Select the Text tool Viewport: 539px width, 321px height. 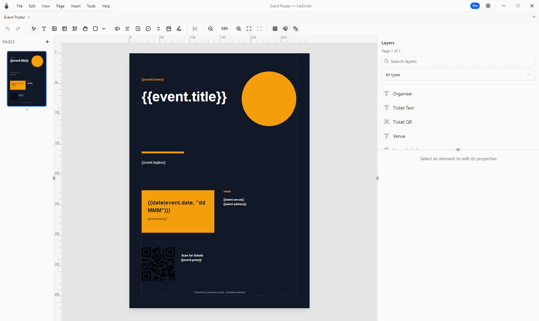tap(44, 29)
